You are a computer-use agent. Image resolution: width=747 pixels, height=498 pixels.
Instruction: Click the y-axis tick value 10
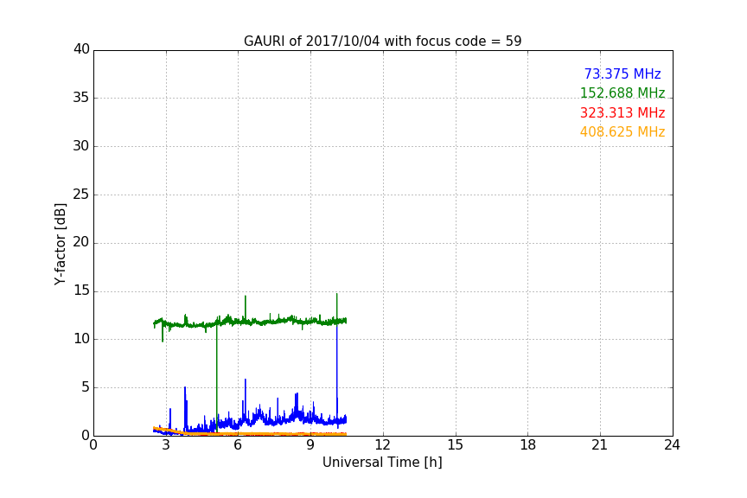pyautogui.click(x=81, y=339)
